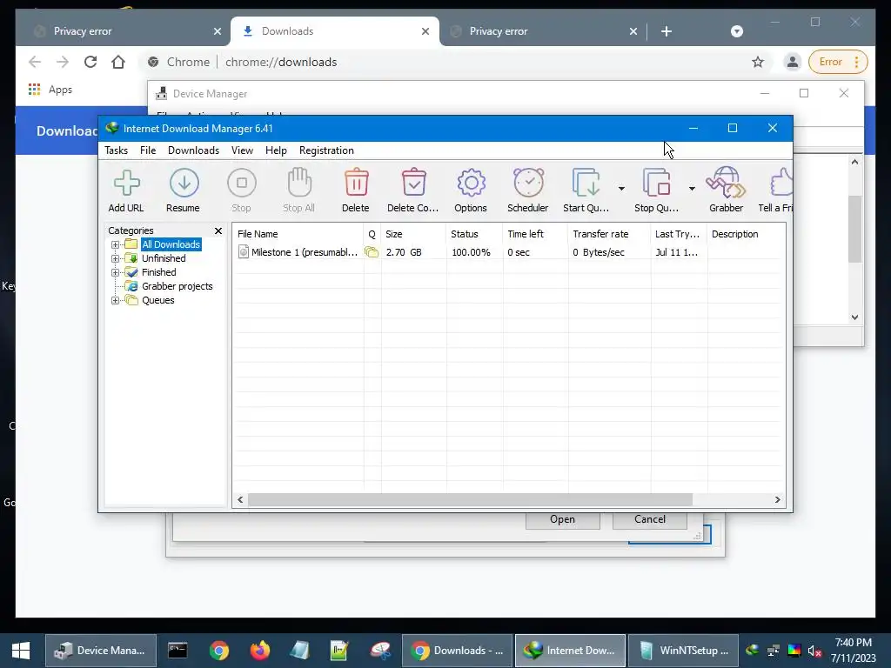Open Stop Queue dropdown arrow
891x668 pixels.
[692, 189]
